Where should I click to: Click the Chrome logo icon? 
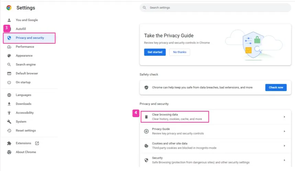(9, 8)
